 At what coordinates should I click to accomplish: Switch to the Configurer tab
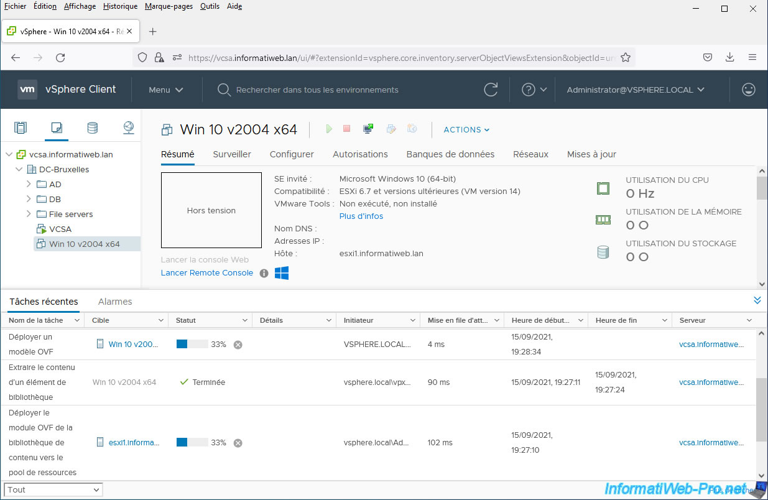click(x=292, y=154)
